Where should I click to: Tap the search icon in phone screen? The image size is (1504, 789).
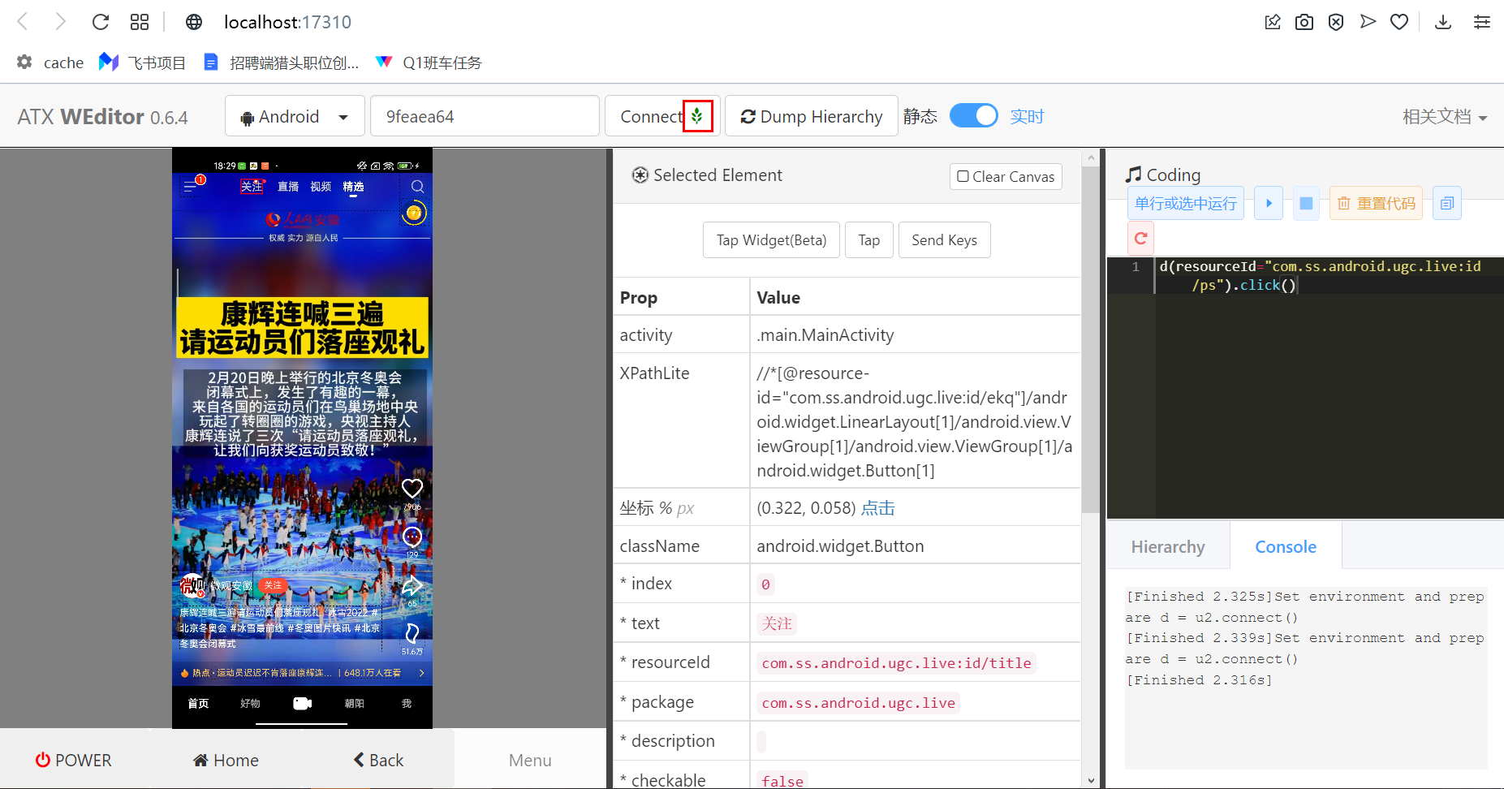coord(417,187)
